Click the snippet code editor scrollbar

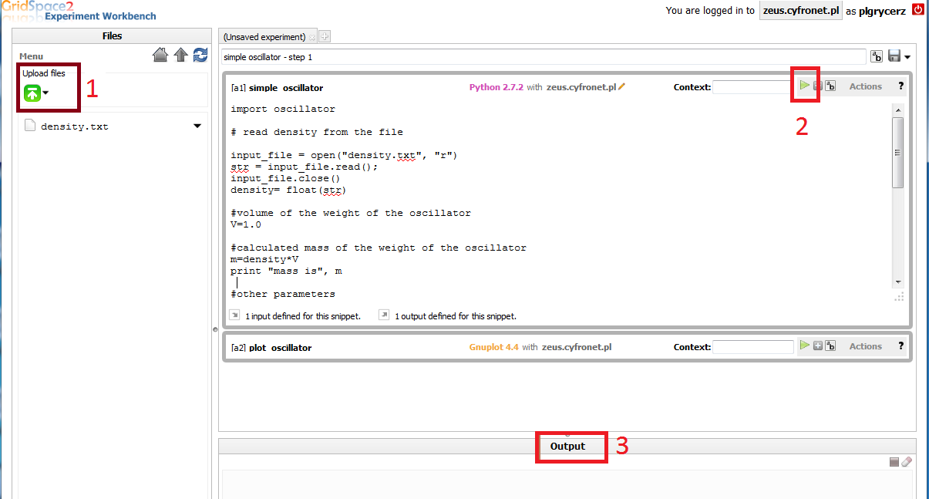click(x=897, y=152)
